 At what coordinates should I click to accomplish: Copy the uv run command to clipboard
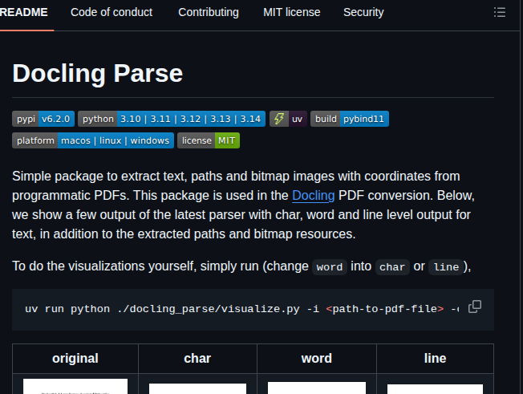click(x=475, y=307)
